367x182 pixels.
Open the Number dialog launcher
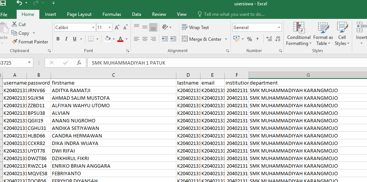pyautogui.click(x=280, y=51)
